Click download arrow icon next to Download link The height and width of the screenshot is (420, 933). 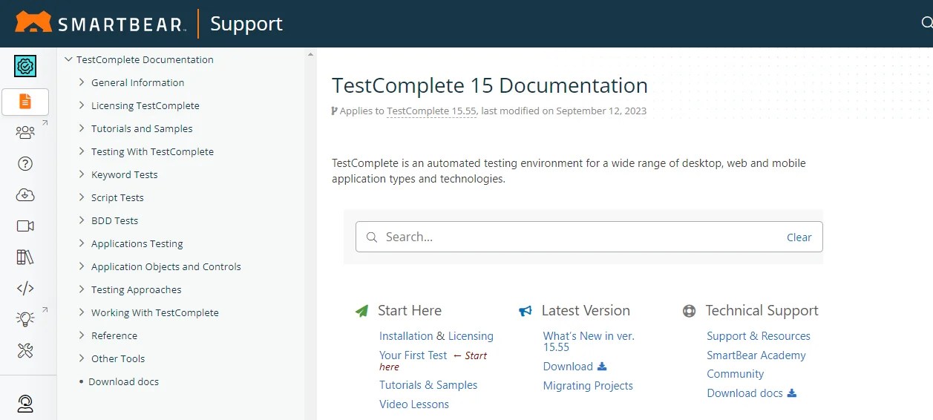(x=602, y=366)
